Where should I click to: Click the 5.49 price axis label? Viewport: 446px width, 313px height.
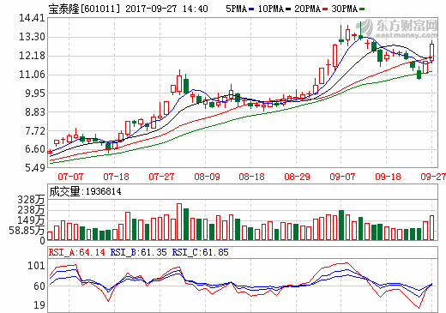coord(35,168)
